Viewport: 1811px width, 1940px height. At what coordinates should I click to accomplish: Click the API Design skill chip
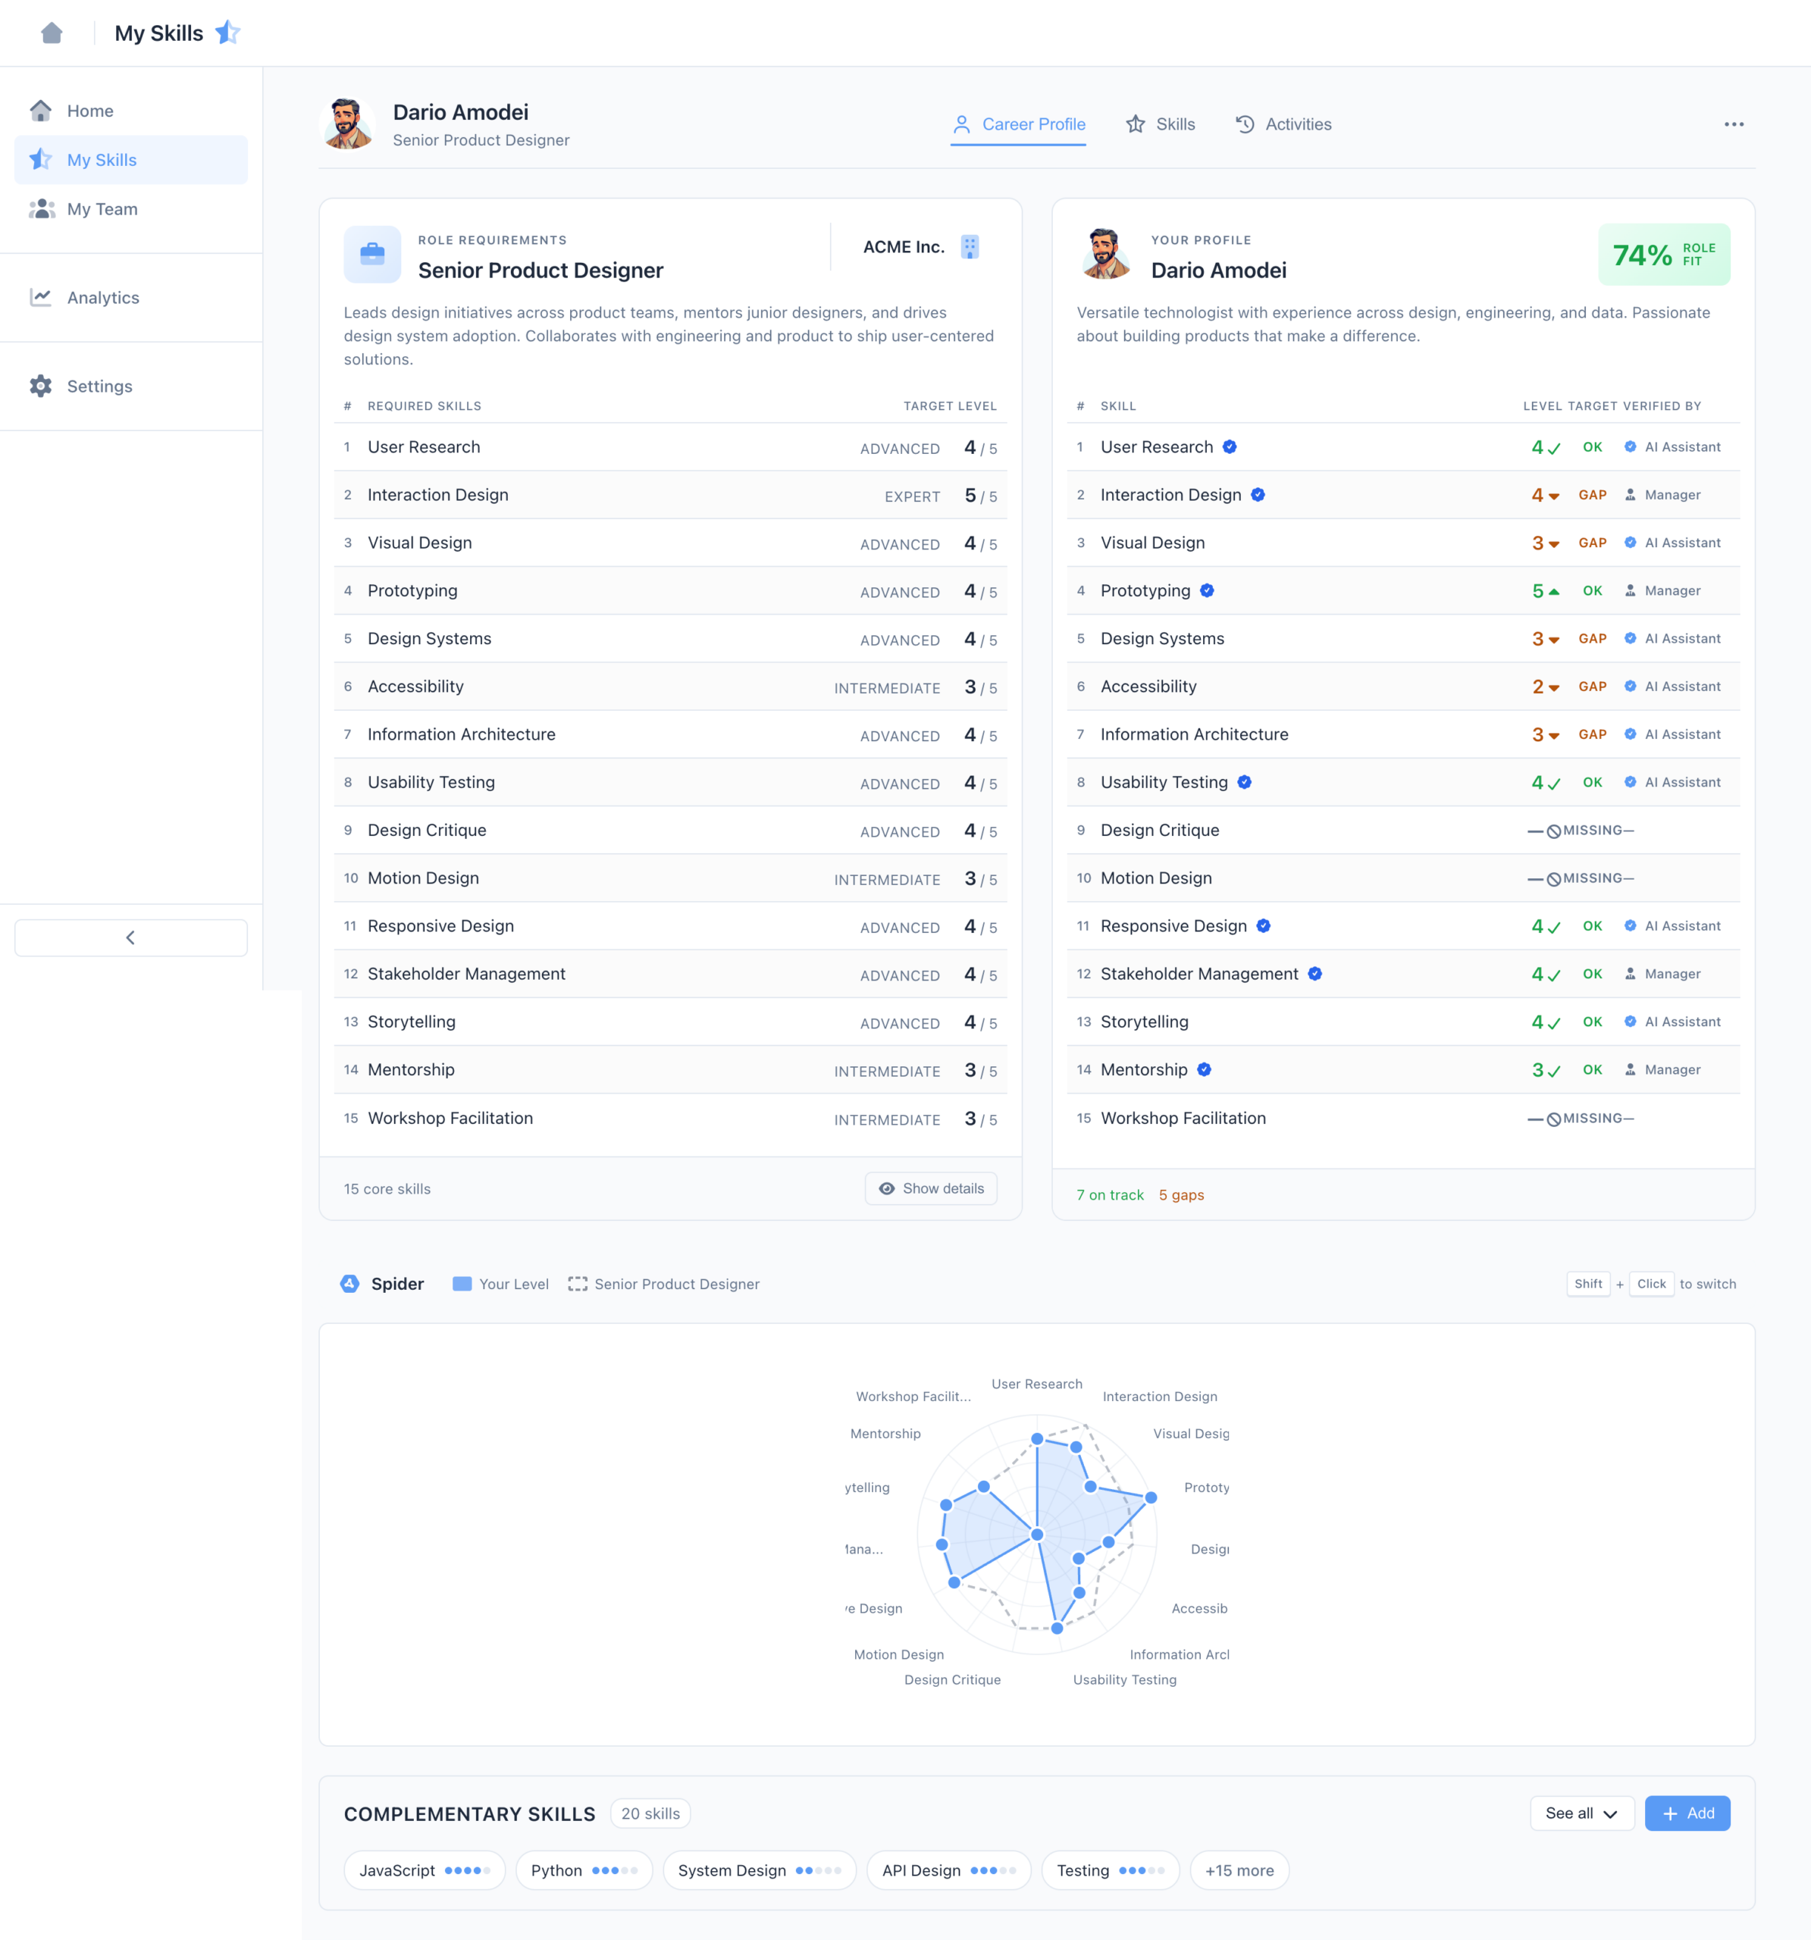pos(949,1871)
